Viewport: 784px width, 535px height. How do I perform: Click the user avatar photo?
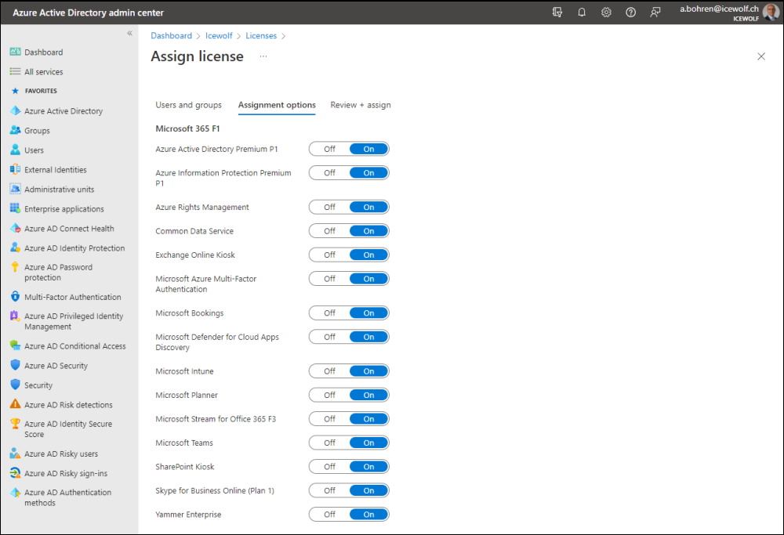click(x=771, y=12)
